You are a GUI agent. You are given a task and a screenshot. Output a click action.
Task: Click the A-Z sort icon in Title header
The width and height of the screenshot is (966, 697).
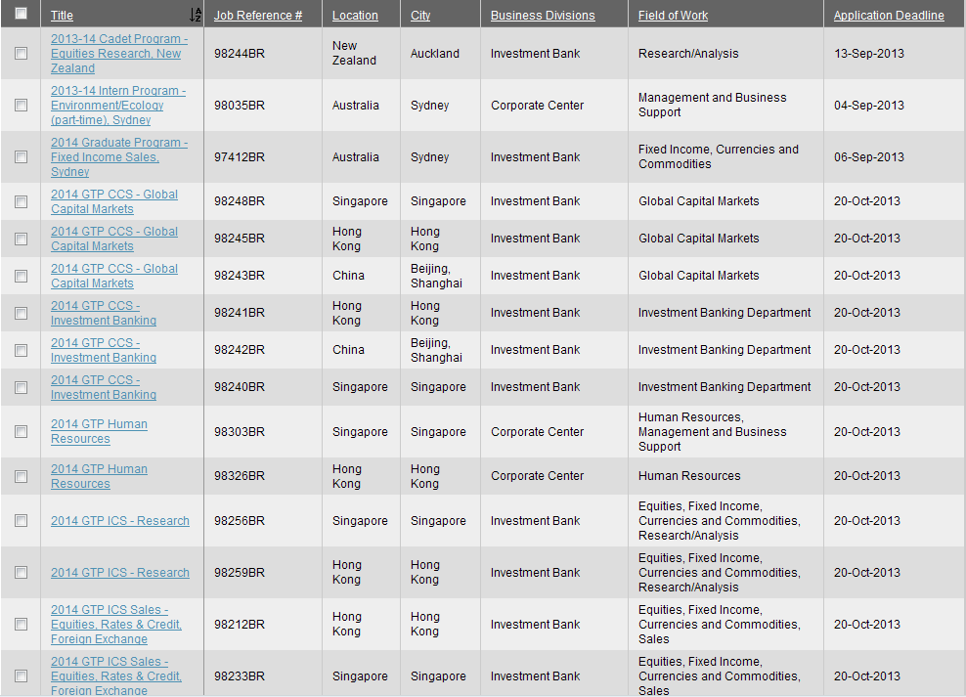click(x=196, y=15)
